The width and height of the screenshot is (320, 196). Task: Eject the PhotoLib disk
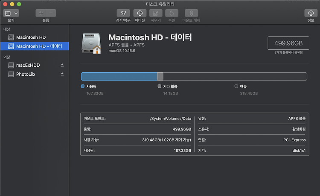[x=62, y=74]
